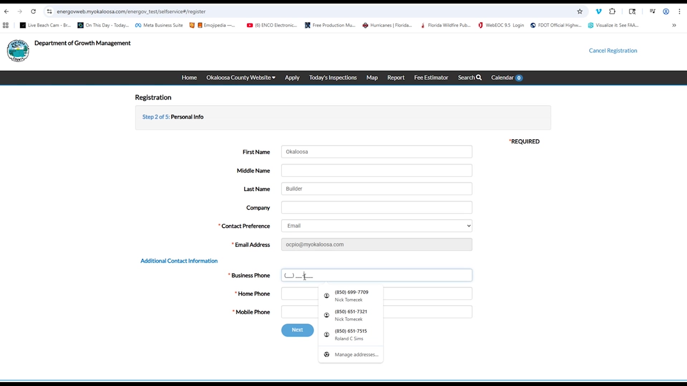Click the Cancel Registration link

pyautogui.click(x=613, y=51)
